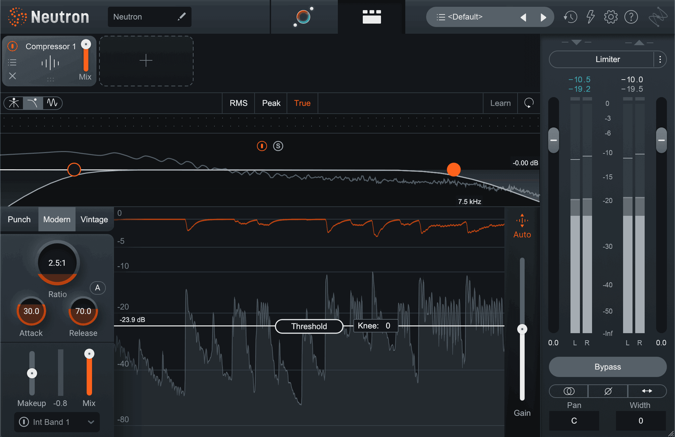Image resolution: width=675 pixels, height=437 pixels.
Task: Select the RMS detection mode
Action: click(x=238, y=103)
